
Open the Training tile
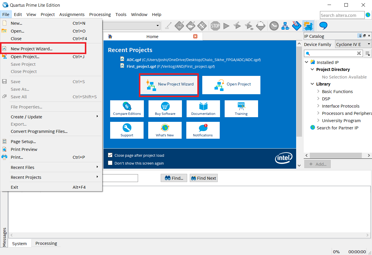pos(241,109)
